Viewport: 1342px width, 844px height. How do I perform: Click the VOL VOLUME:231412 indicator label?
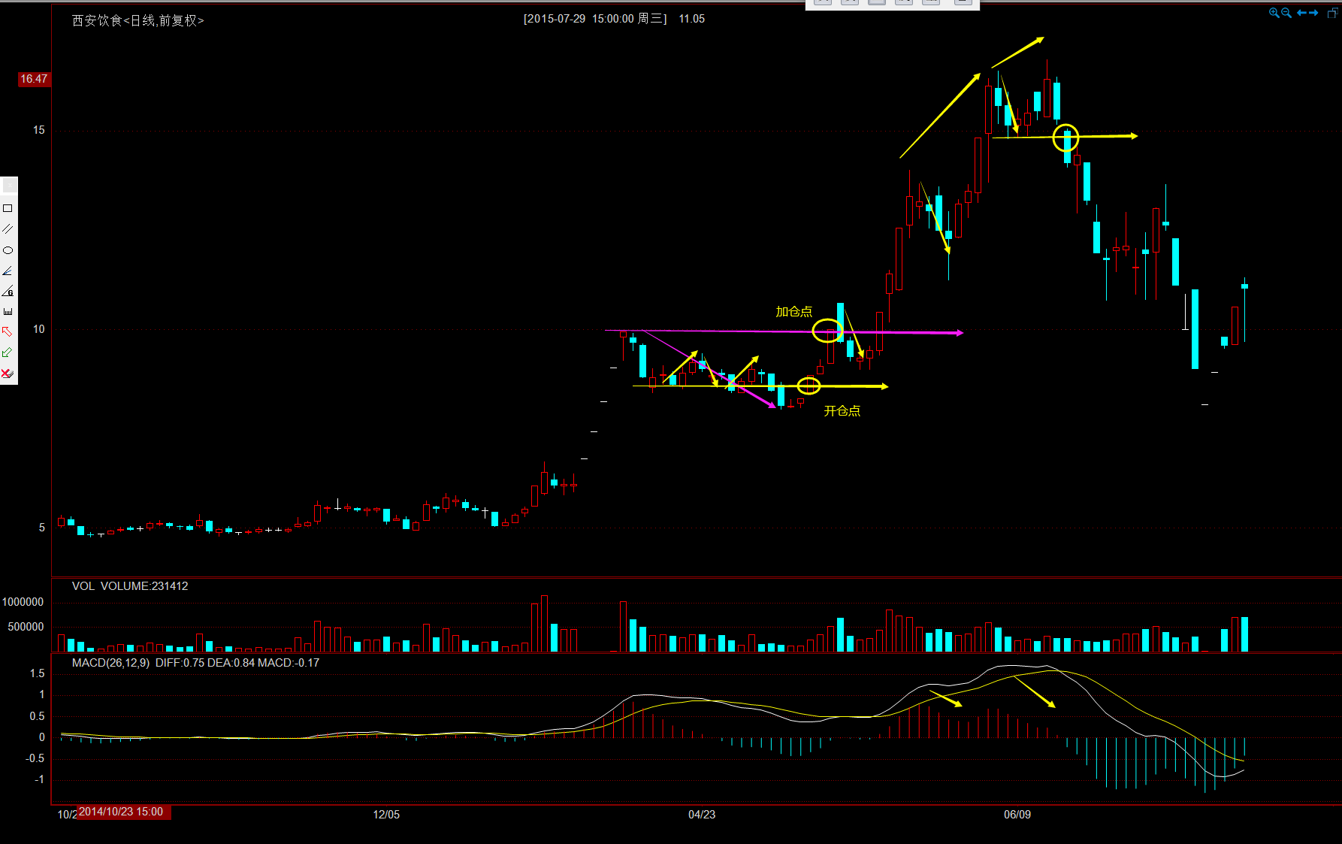point(130,586)
